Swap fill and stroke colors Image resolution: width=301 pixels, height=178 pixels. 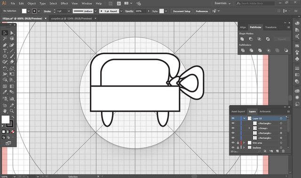click(x=13, y=117)
